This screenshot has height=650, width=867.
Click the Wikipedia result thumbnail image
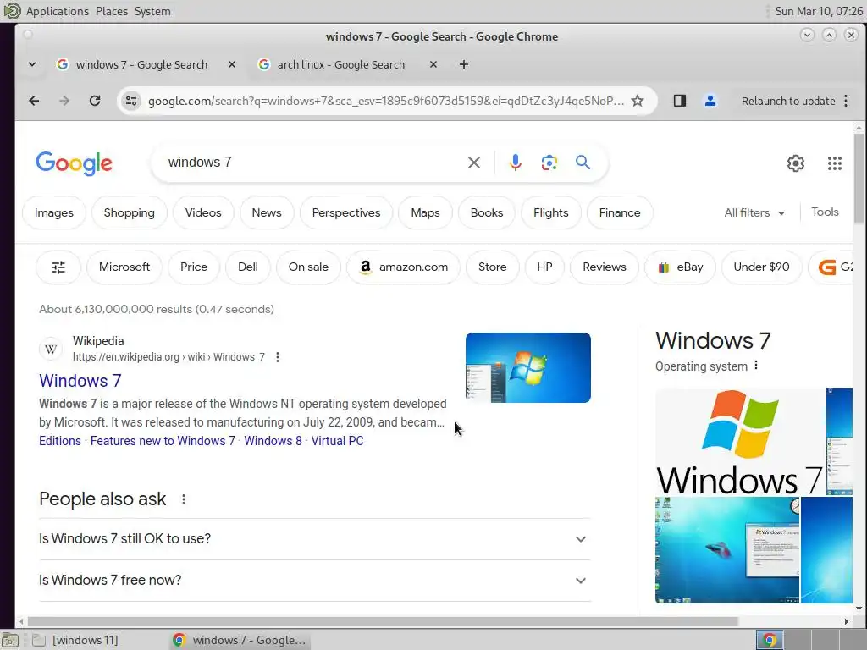(528, 367)
